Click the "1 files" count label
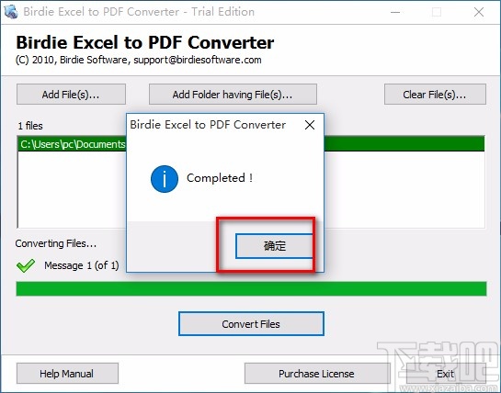The height and width of the screenshot is (393, 501). coord(30,126)
